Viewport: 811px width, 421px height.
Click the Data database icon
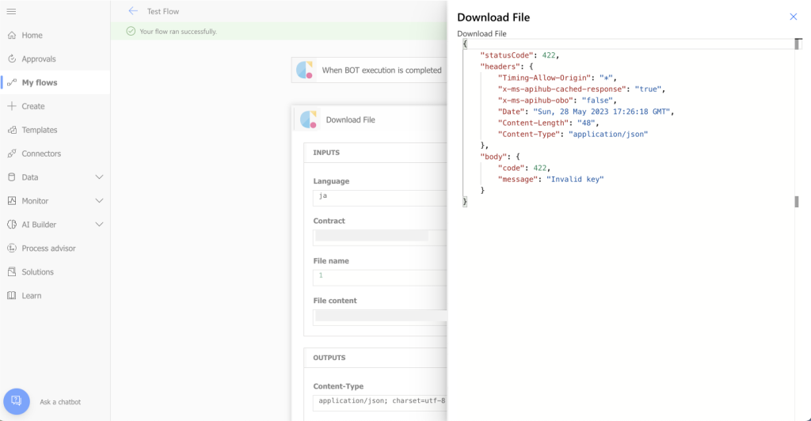[12, 177]
